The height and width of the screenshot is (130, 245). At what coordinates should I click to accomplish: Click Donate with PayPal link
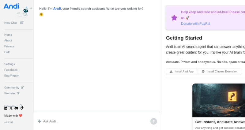[x=195, y=23]
